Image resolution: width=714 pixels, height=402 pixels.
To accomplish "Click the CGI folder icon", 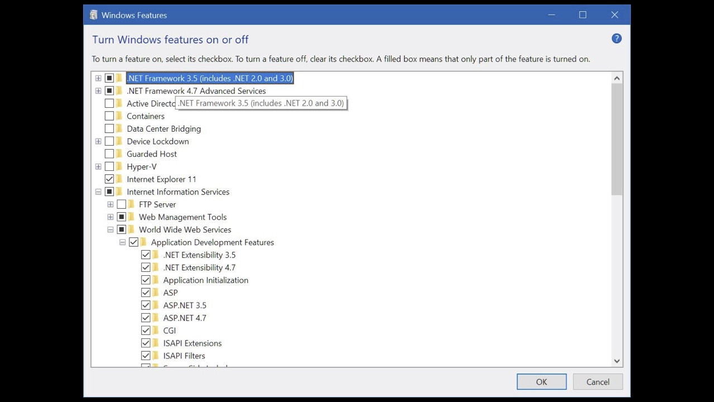I will pos(156,331).
